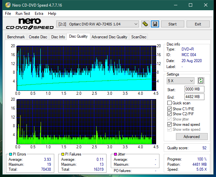Click PI Errors average value 3.93
216x177 pixels.
(48, 159)
